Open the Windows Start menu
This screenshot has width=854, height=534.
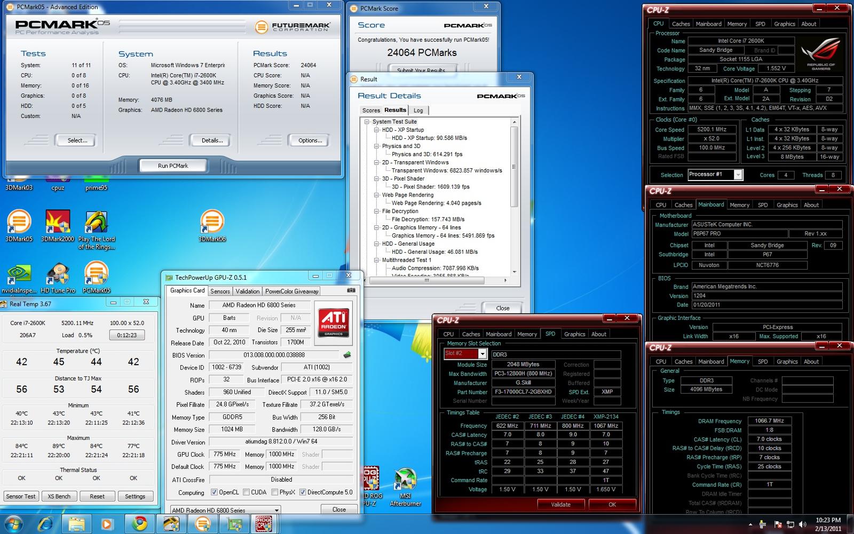13,524
